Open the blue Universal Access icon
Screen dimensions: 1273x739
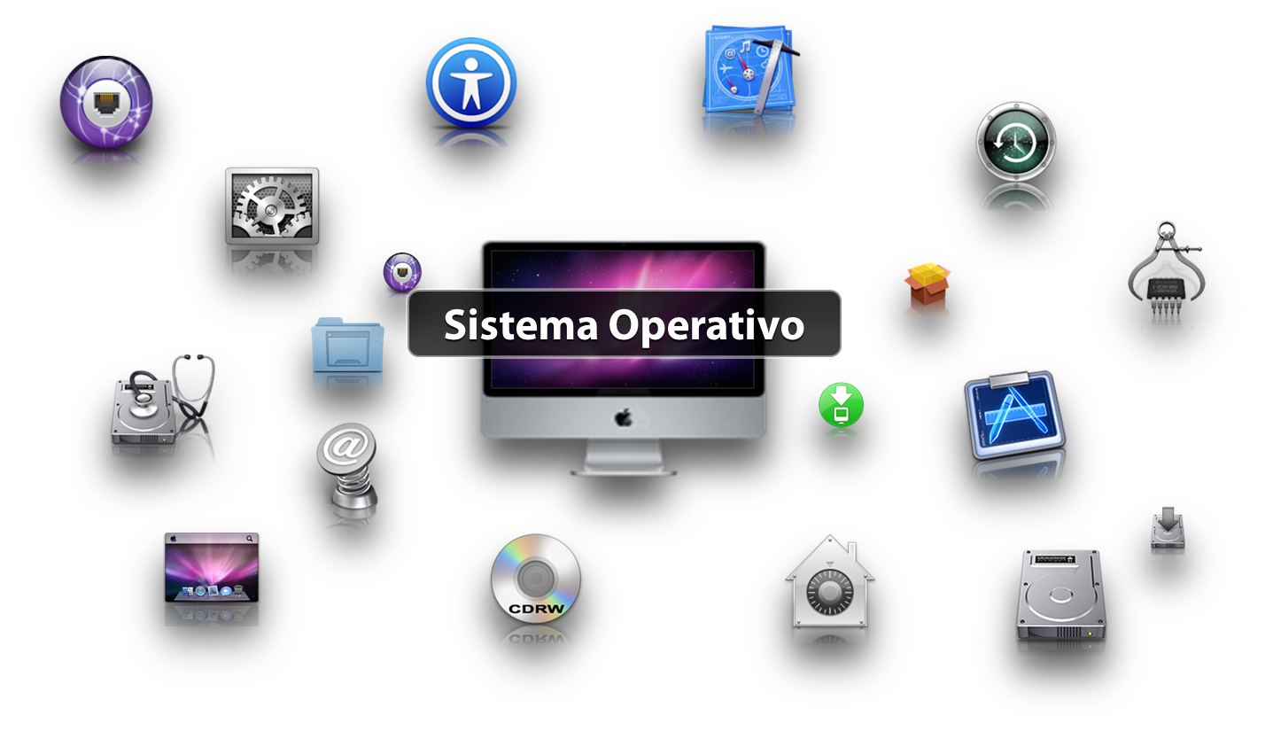(470, 82)
